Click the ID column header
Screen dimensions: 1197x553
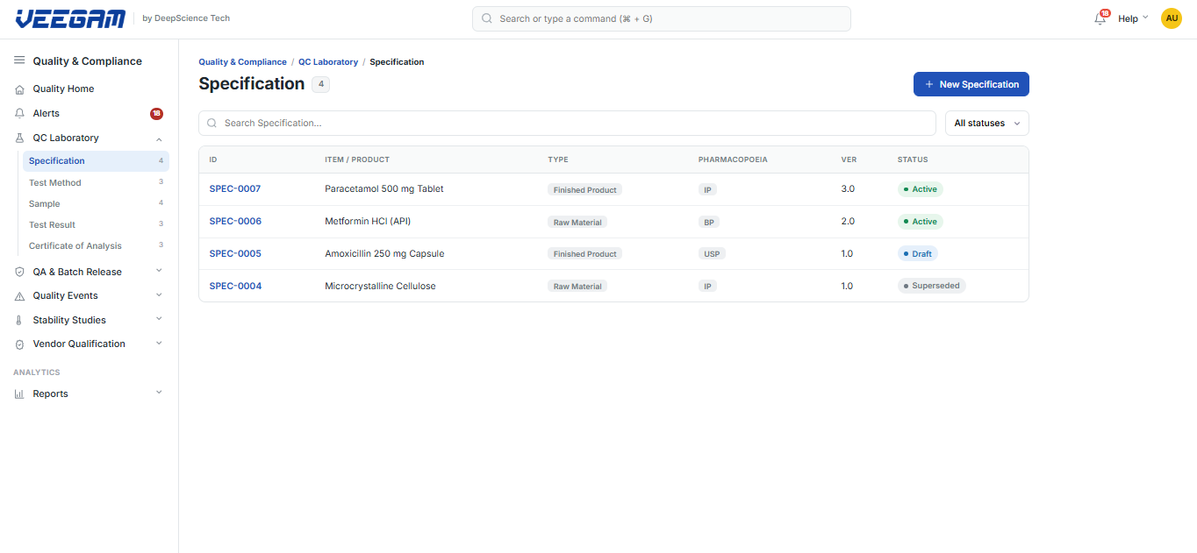tap(213, 160)
